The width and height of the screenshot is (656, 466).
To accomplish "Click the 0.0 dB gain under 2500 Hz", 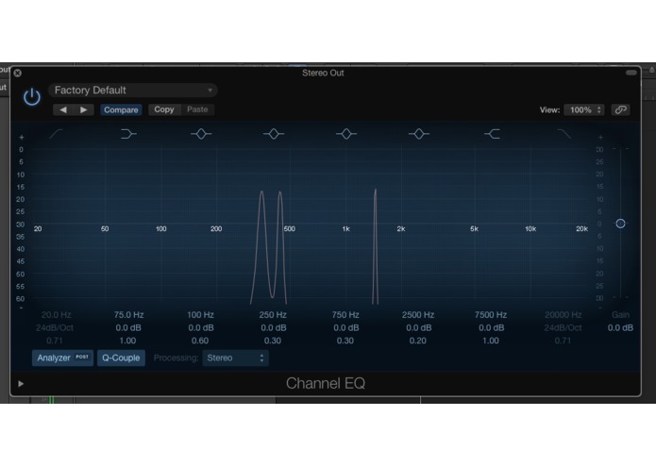I will 419,328.
